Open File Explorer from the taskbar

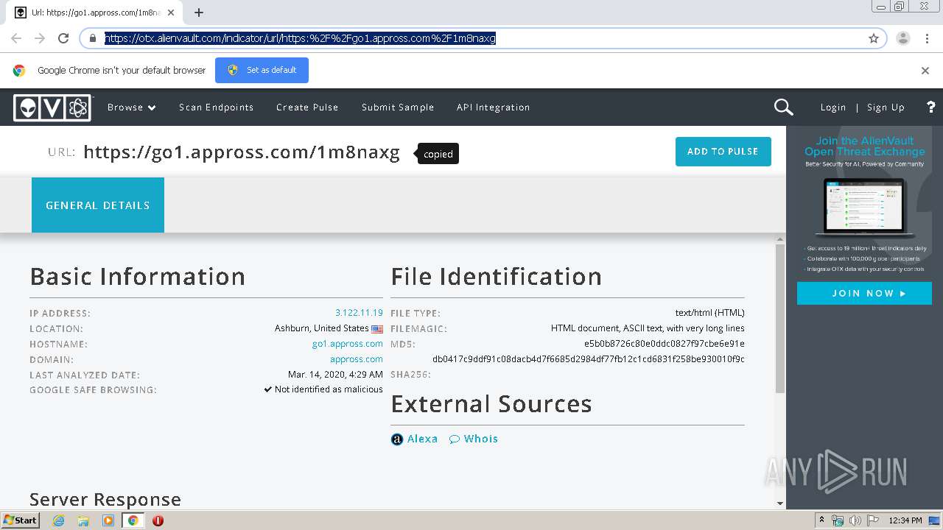click(x=83, y=520)
